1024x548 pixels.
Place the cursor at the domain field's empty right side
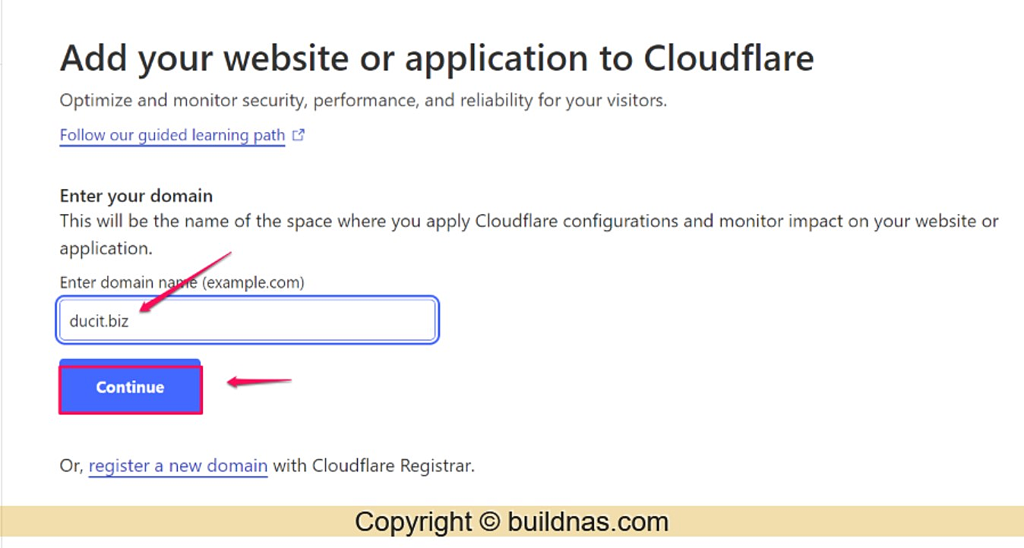pyautogui.click(x=319, y=321)
